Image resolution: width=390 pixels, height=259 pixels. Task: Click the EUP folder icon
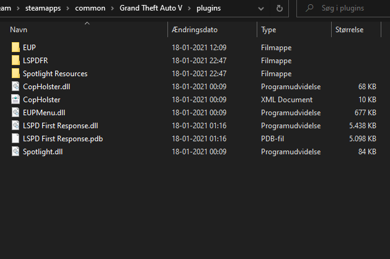coord(16,47)
